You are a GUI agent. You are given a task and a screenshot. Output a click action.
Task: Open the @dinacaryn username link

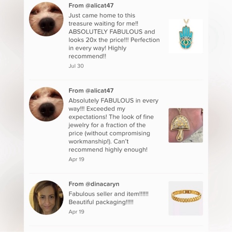tap(102, 184)
